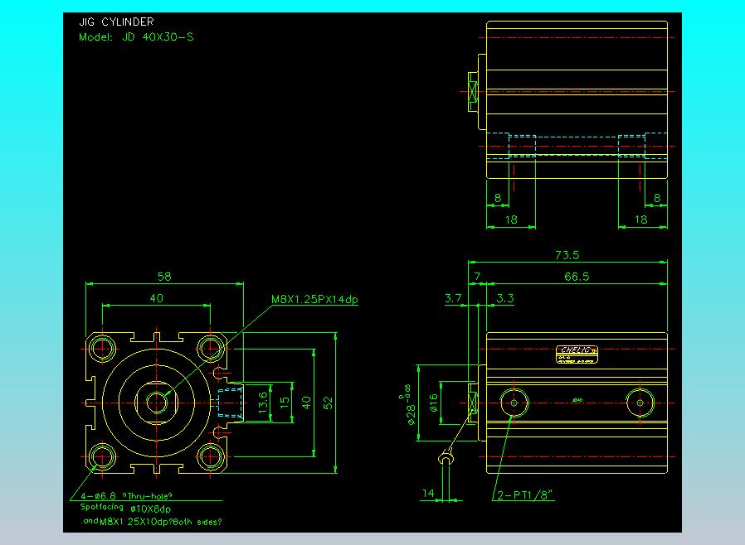The image size is (745, 545).
Task: Click the 3.3 dimension value
Action: point(505,298)
